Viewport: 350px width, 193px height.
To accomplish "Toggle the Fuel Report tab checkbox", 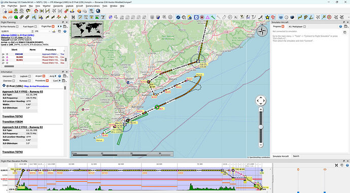I will coord(36,26).
